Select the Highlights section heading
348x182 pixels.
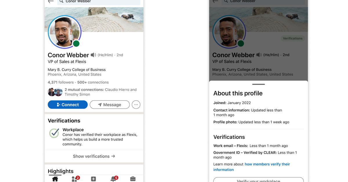point(61,171)
